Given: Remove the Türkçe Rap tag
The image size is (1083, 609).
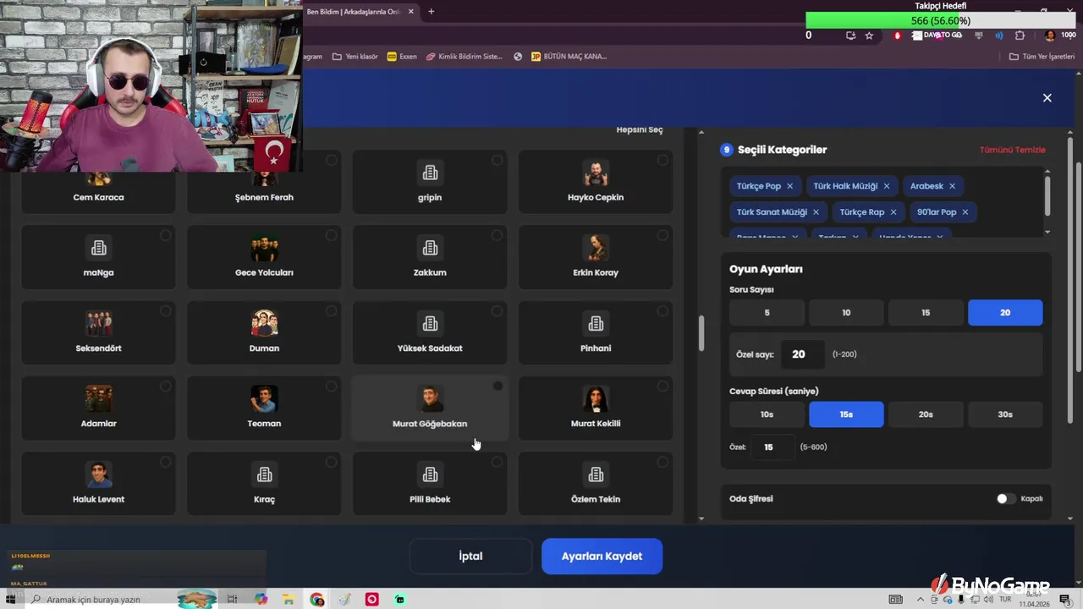Looking at the screenshot, I should pos(893,212).
